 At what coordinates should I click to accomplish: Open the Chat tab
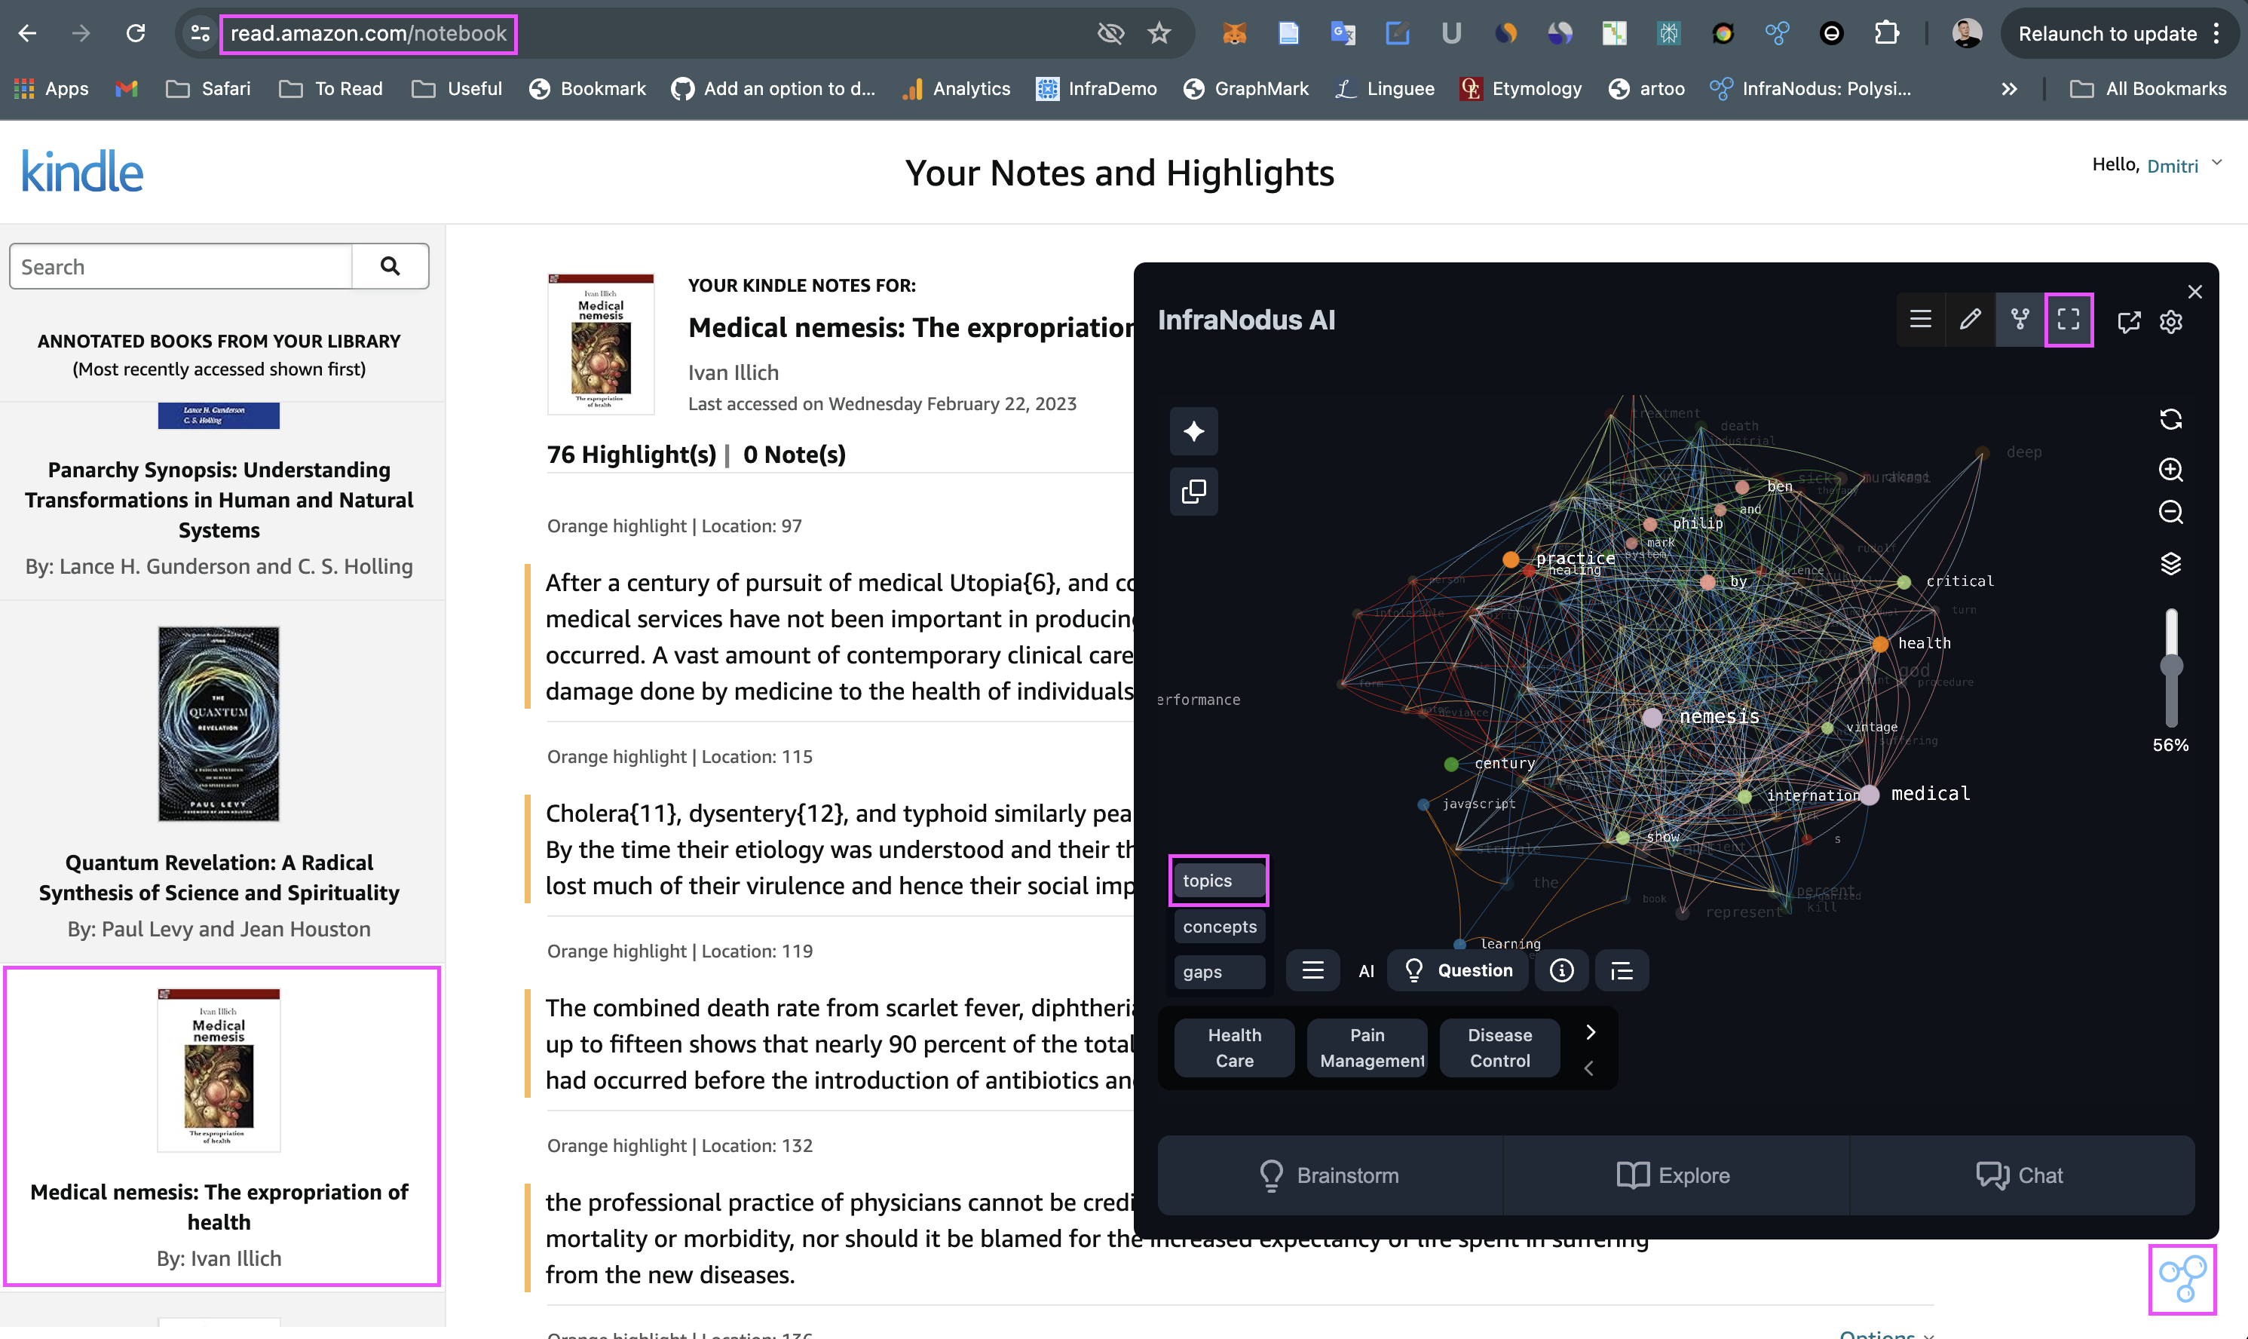click(x=2022, y=1175)
